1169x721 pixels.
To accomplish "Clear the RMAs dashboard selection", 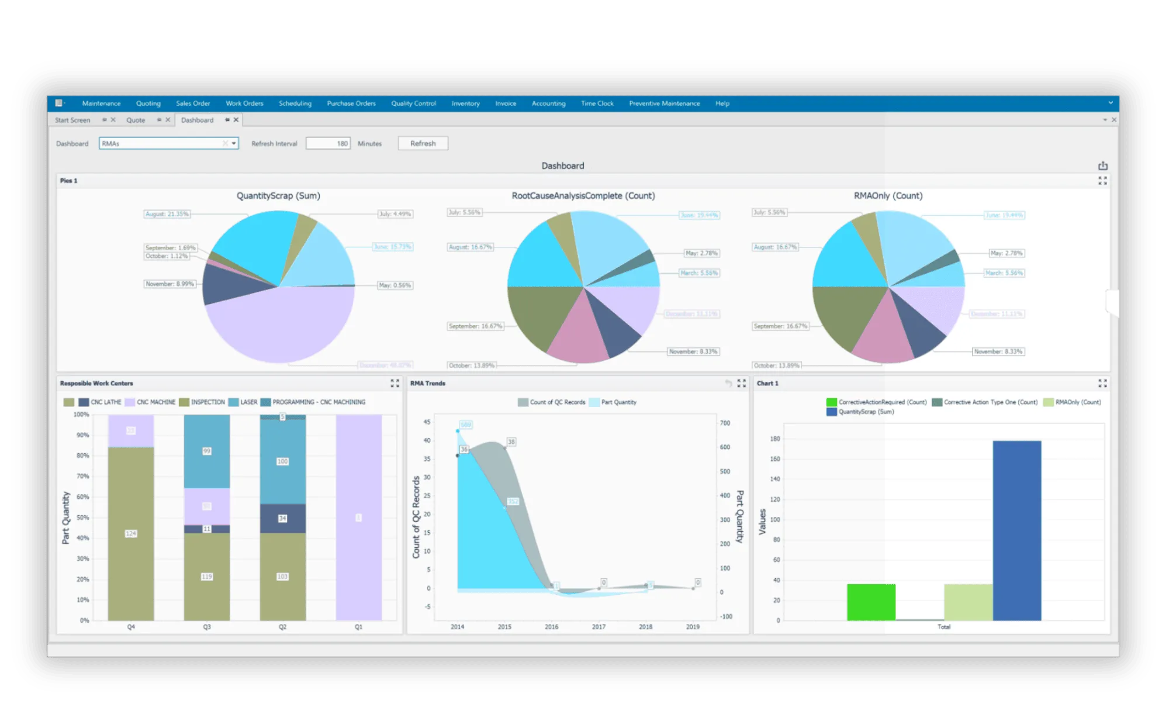I will tap(225, 143).
